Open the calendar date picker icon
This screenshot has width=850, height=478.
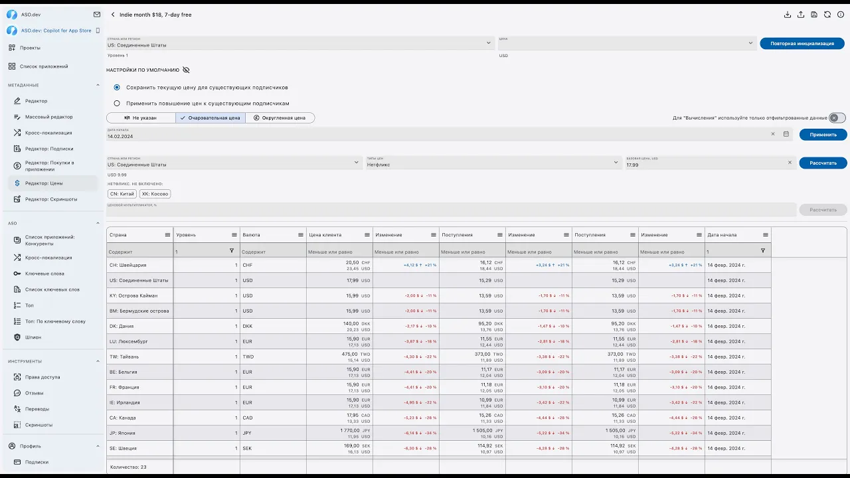(x=786, y=134)
